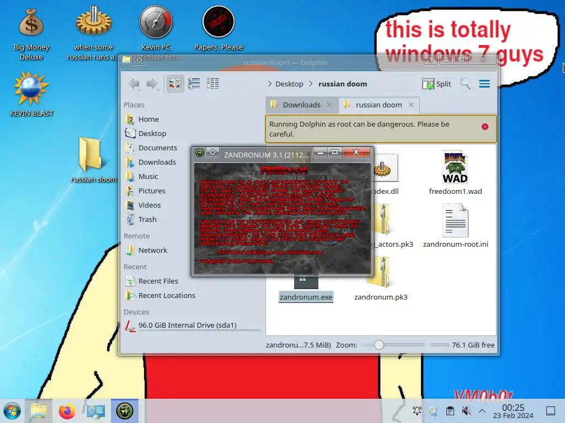Open Dolphin hamburger menu
Image resolution: width=565 pixels, height=423 pixels.
484,84
